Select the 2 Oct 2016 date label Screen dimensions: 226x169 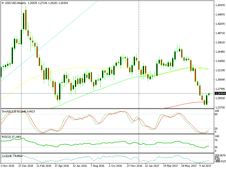point(116,166)
